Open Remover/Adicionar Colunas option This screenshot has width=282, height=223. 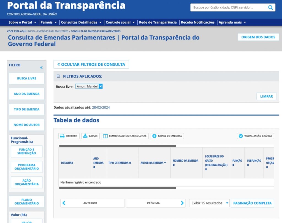125,136
